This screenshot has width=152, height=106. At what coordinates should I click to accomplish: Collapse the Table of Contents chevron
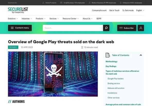141,55
